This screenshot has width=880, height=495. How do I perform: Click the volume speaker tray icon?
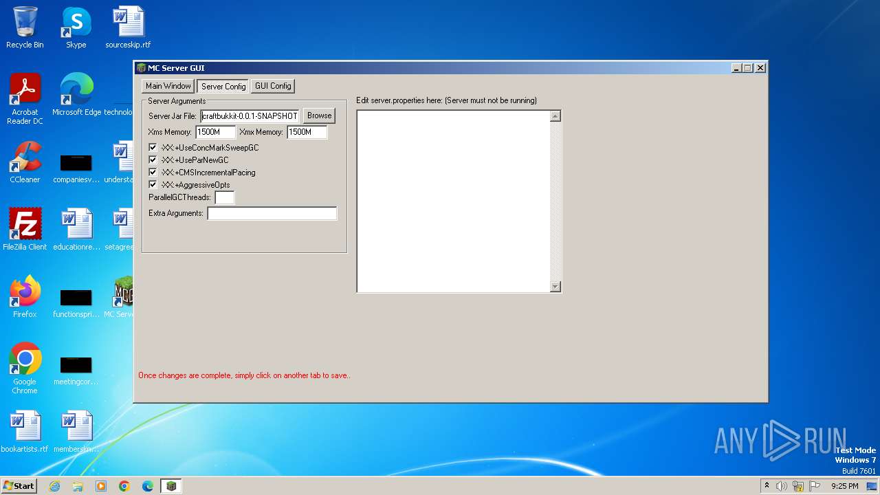pyautogui.click(x=782, y=486)
